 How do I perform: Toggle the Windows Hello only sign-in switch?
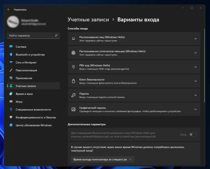(x=193, y=135)
